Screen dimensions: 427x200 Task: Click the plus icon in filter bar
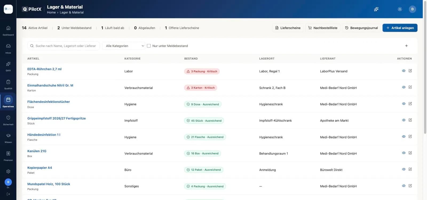[x=406, y=46]
